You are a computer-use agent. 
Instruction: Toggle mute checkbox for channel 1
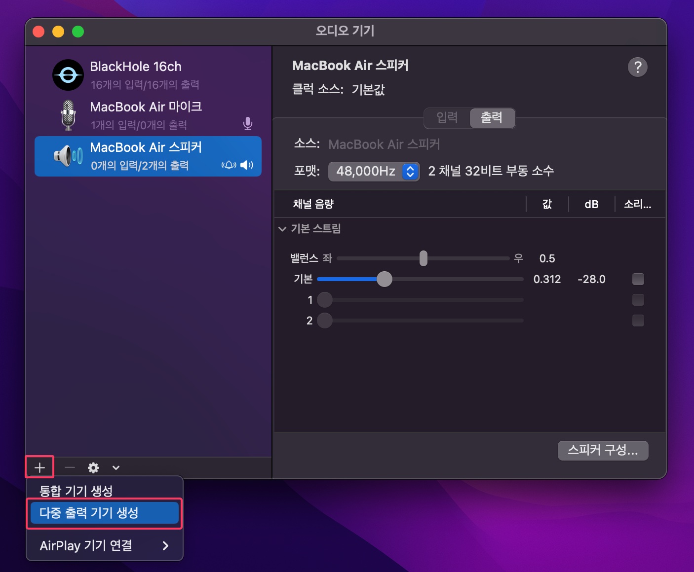point(638,300)
